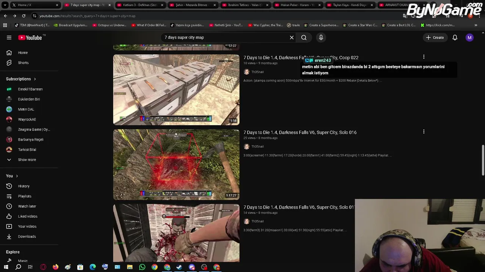Screen dimensions: 485x272
Task: Open WhatsApp from the taskbar
Action: pos(142,267)
